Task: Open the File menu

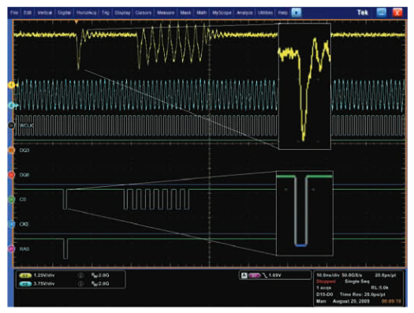Action: click(14, 13)
